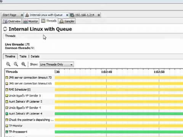Viewport: 183px width, 137px height.
Task: Open the Show threads filter dropdown
Action: (x=56, y=64)
